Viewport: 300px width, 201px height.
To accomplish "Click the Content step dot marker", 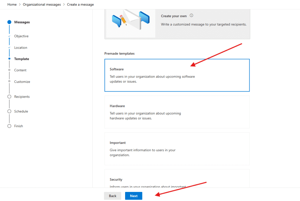I will tap(9, 70).
